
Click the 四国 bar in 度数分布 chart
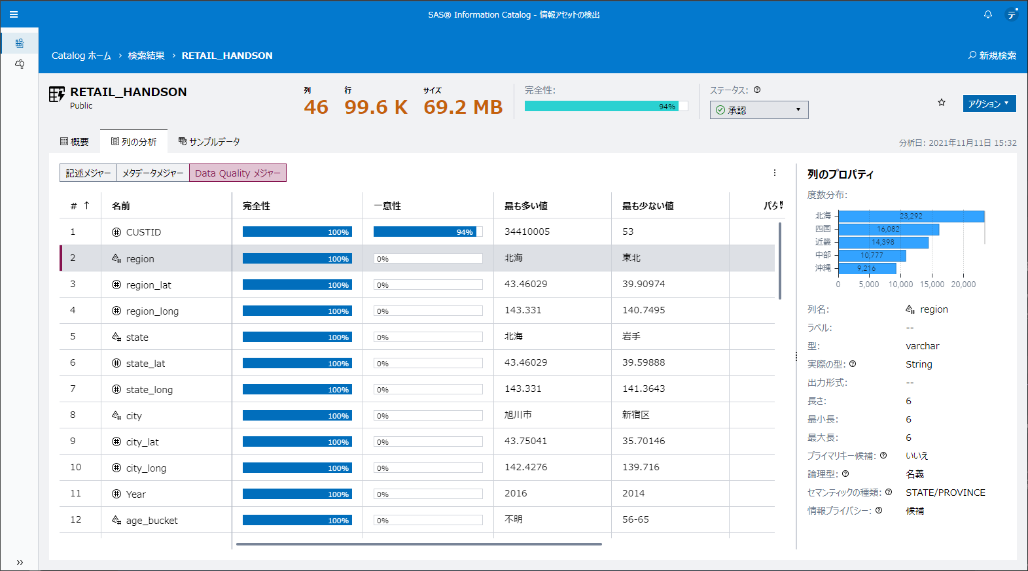tap(889, 229)
